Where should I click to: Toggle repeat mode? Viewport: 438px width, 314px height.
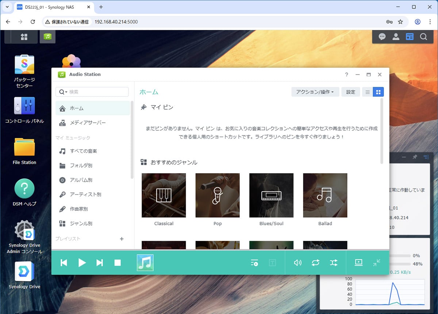[x=316, y=263]
